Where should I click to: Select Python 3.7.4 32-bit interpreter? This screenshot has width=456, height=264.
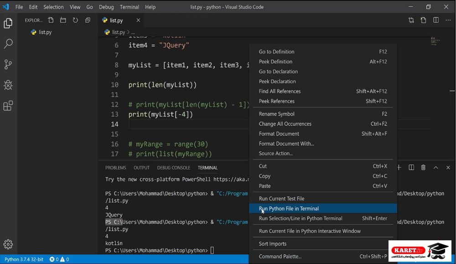pyautogui.click(x=24, y=259)
